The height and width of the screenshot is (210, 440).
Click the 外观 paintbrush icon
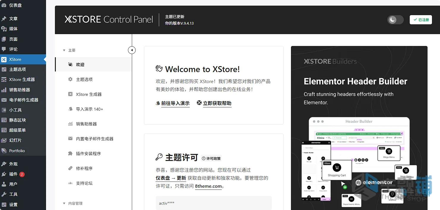point(4,164)
